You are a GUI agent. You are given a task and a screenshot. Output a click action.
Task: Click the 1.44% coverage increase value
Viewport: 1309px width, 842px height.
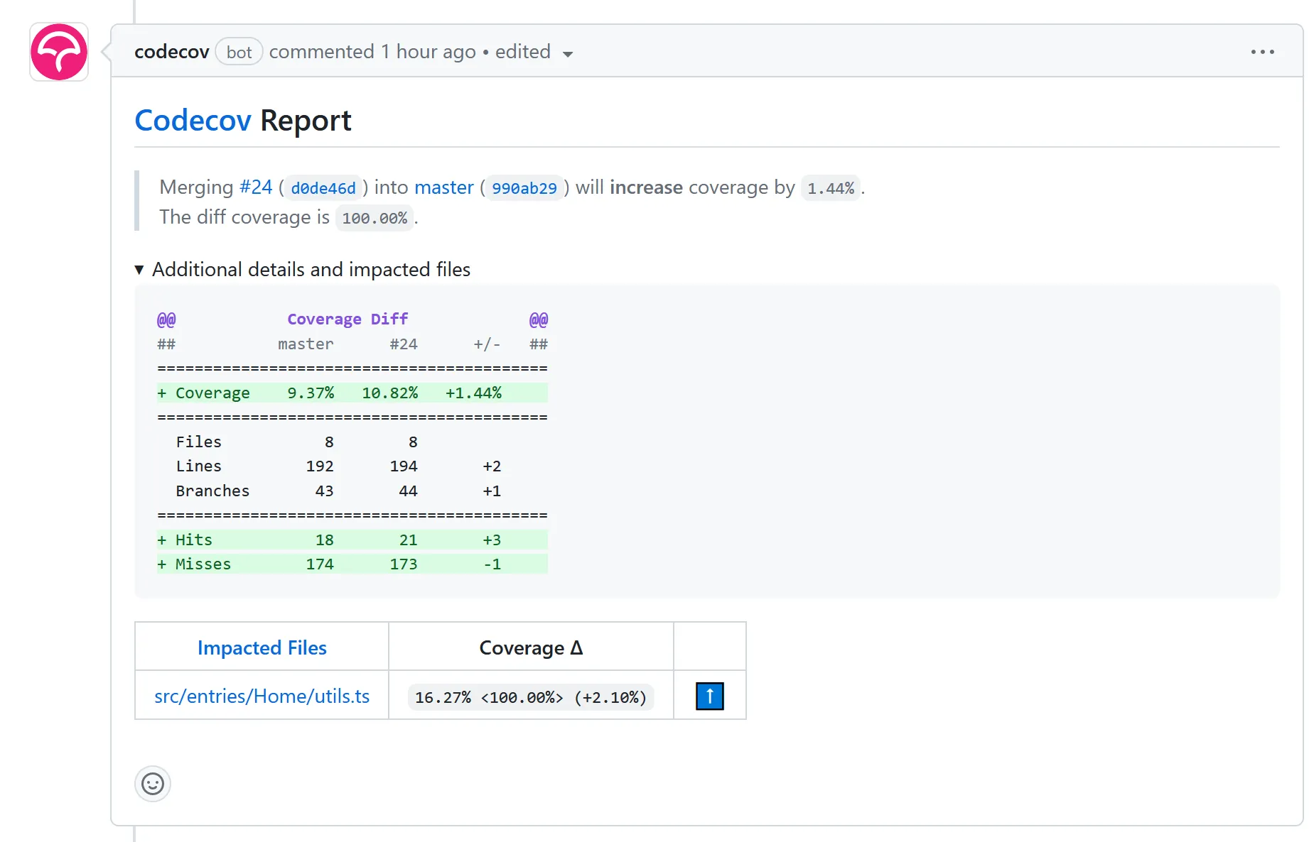[x=830, y=188]
